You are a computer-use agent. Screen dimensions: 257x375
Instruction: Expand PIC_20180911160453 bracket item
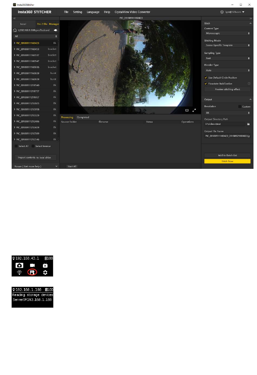click(15, 49)
